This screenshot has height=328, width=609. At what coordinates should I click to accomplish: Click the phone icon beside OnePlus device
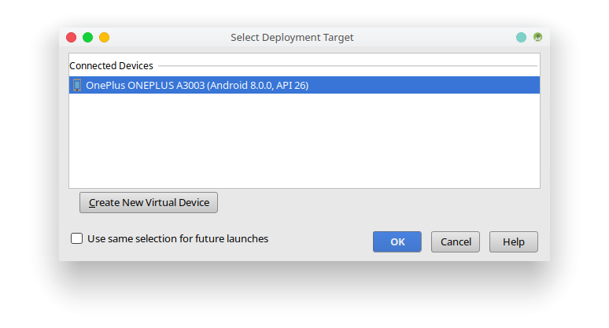pyautogui.click(x=77, y=85)
